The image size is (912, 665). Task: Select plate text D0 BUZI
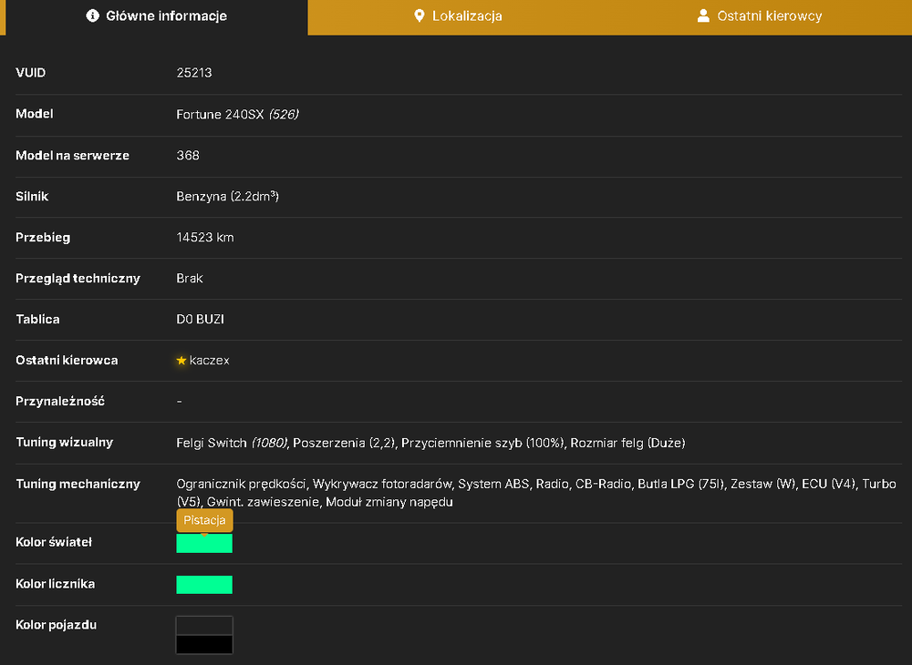[200, 320]
